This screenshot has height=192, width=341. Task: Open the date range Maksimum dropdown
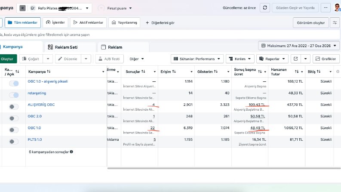pos(299,46)
